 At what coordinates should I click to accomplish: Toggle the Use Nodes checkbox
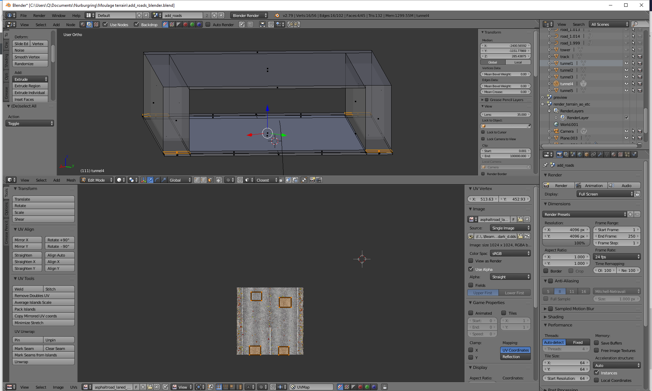[105, 24]
